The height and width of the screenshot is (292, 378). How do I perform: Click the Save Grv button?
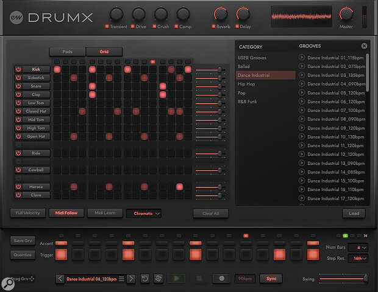(23, 240)
